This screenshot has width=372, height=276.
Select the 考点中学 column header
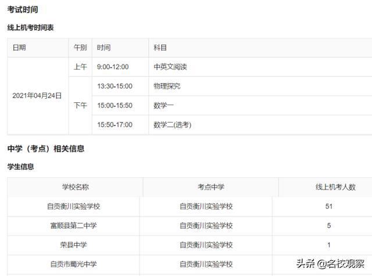tap(211, 187)
